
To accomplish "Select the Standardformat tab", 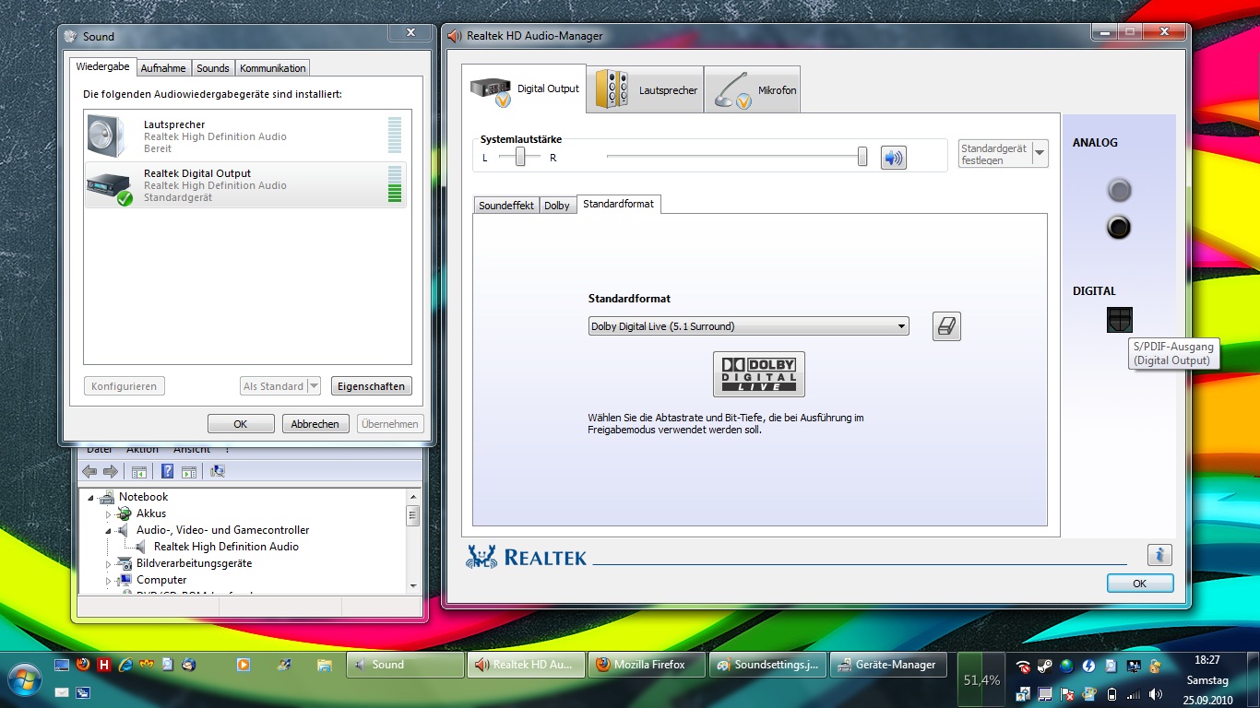I will (x=618, y=205).
